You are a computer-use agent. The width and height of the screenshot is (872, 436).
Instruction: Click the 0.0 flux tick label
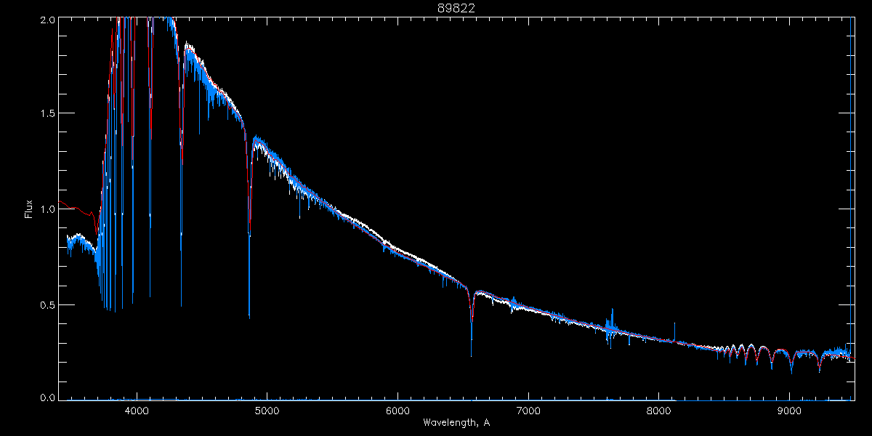pos(47,397)
